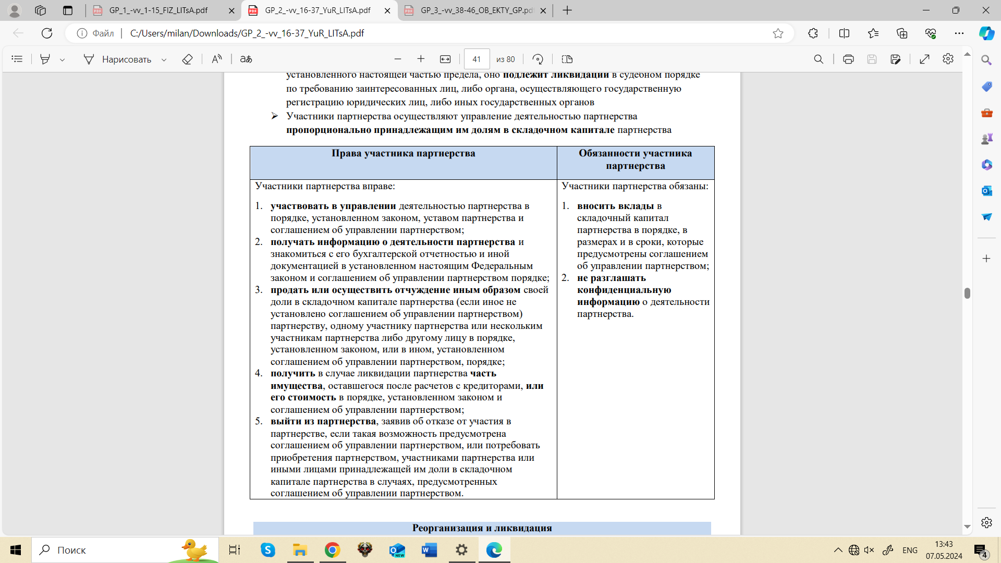The height and width of the screenshot is (563, 1001).
Task: Open Outlook in sidebar
Action: [986, 191]
